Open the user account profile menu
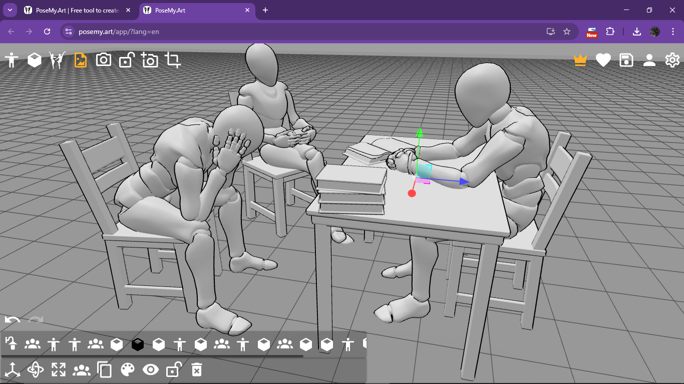This screenshot has height=384, width=684. 649,60
